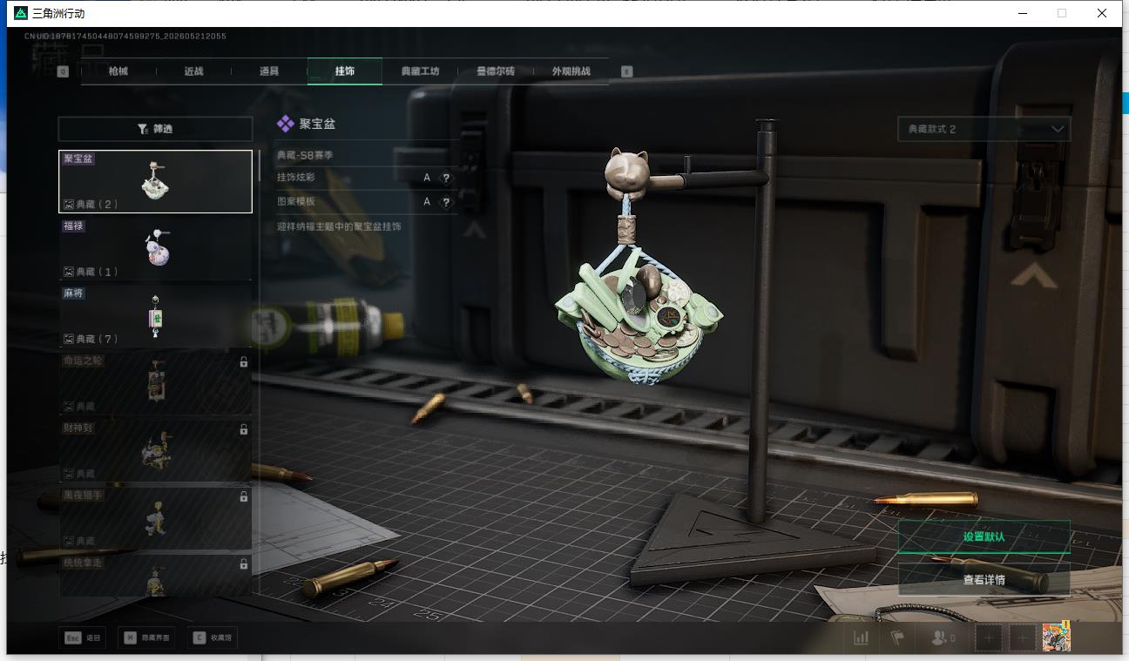The image size is (1129, 661).
Task: Click the lock icon on 统统拿走
Action: 244,563
